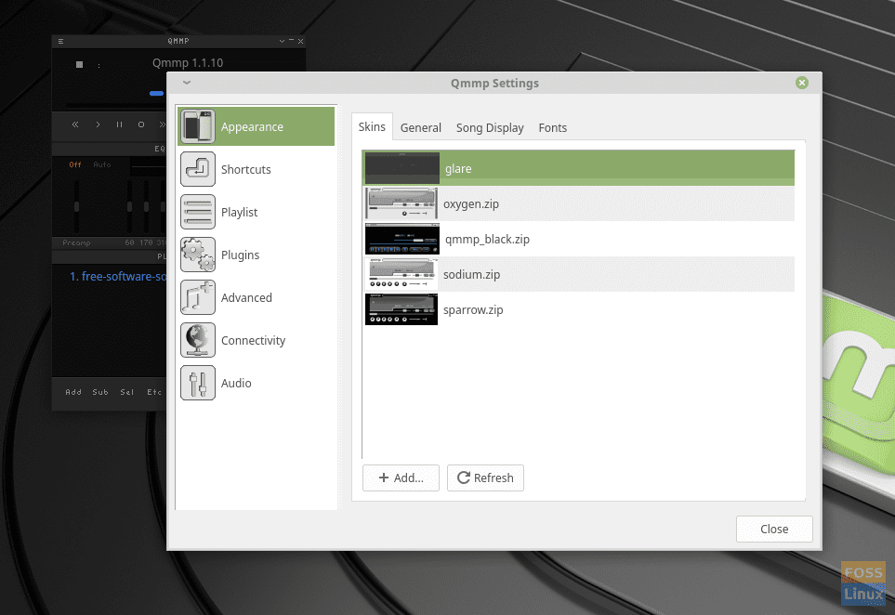
Task: Choose the qmmp_black.zip skin
Action: 579,239
